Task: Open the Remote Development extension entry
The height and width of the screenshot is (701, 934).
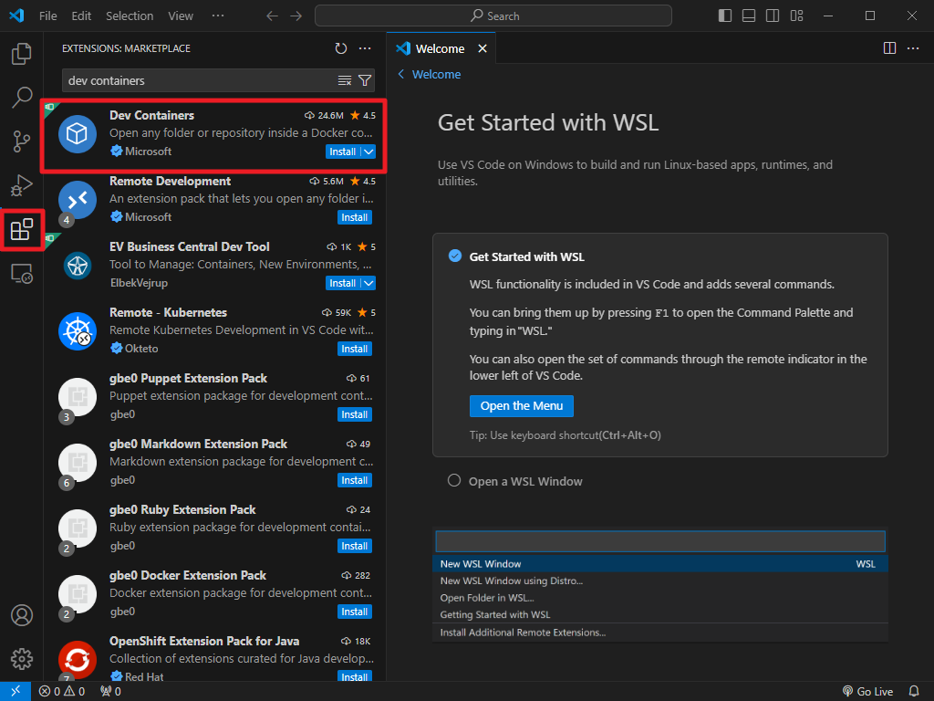Action: [214, 199]
